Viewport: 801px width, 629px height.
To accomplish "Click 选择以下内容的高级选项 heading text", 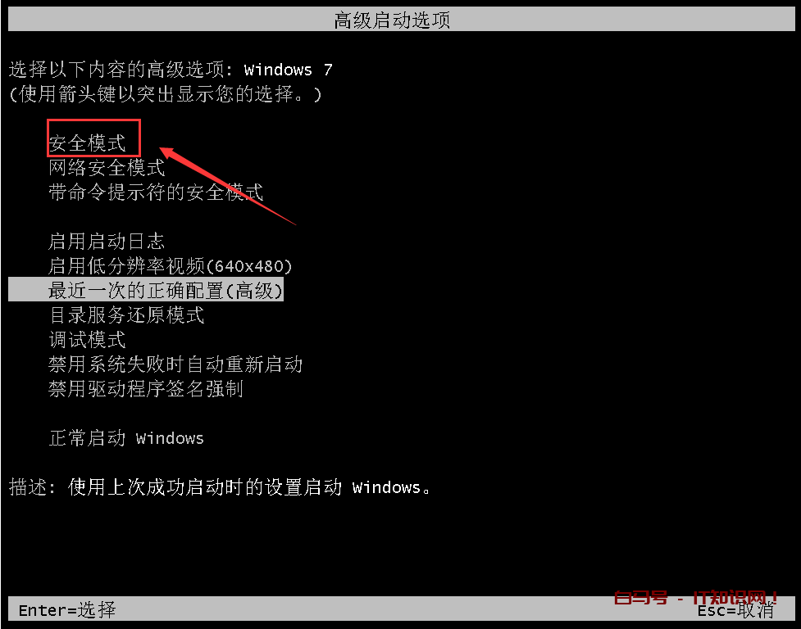I will 121,69.
